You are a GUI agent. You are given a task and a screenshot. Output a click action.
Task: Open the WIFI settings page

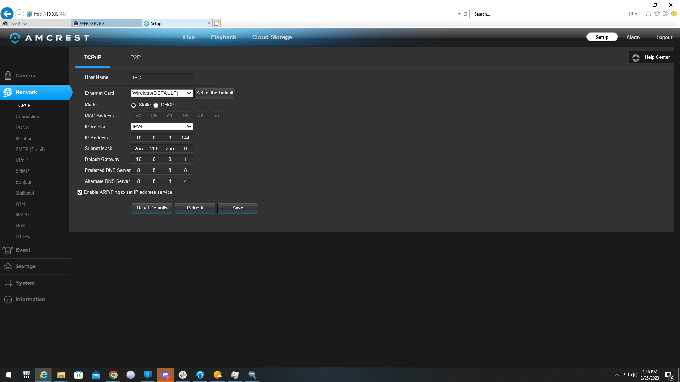coord(21,204)
